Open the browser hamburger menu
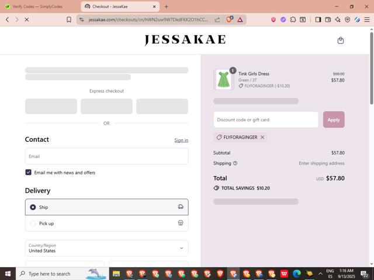The width and height of the screenshot is (374, 280). (x=367, y=19)
